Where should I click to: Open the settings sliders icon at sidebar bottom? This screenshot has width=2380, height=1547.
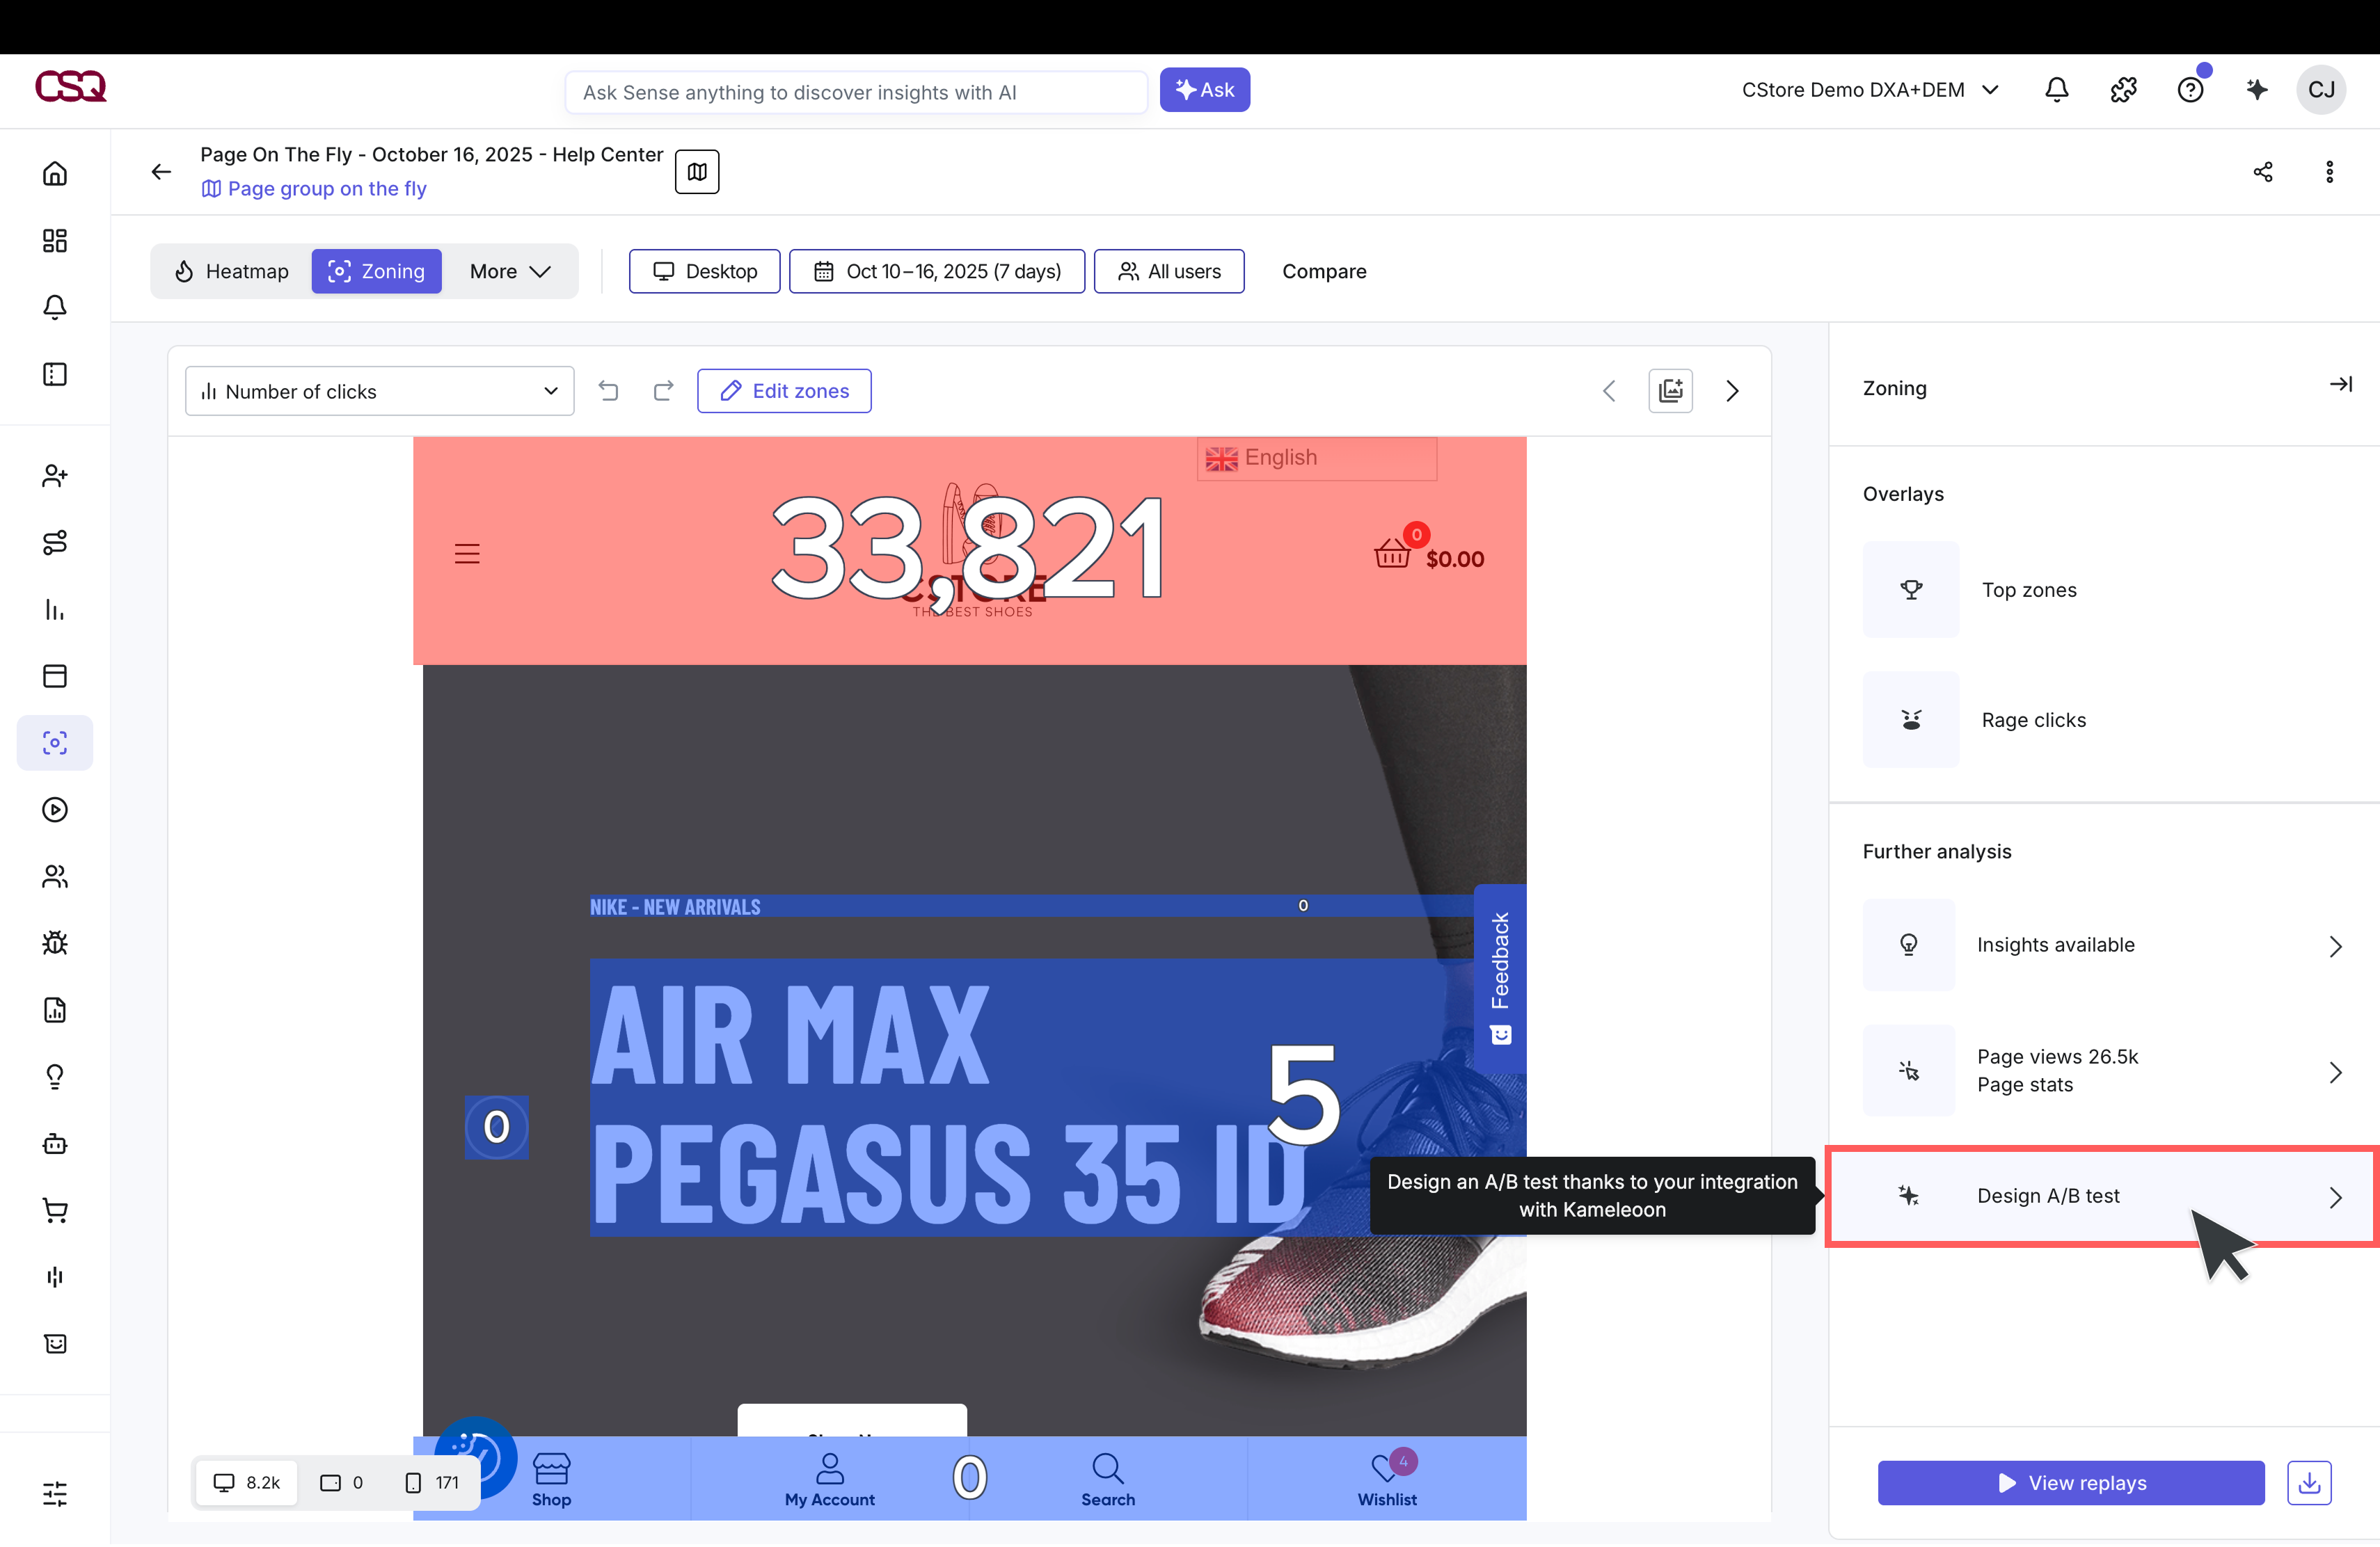[55, 1494]
